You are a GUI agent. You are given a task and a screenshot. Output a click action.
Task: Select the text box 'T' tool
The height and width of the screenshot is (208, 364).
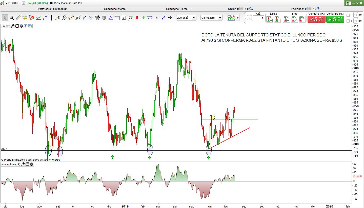point(124,18)
